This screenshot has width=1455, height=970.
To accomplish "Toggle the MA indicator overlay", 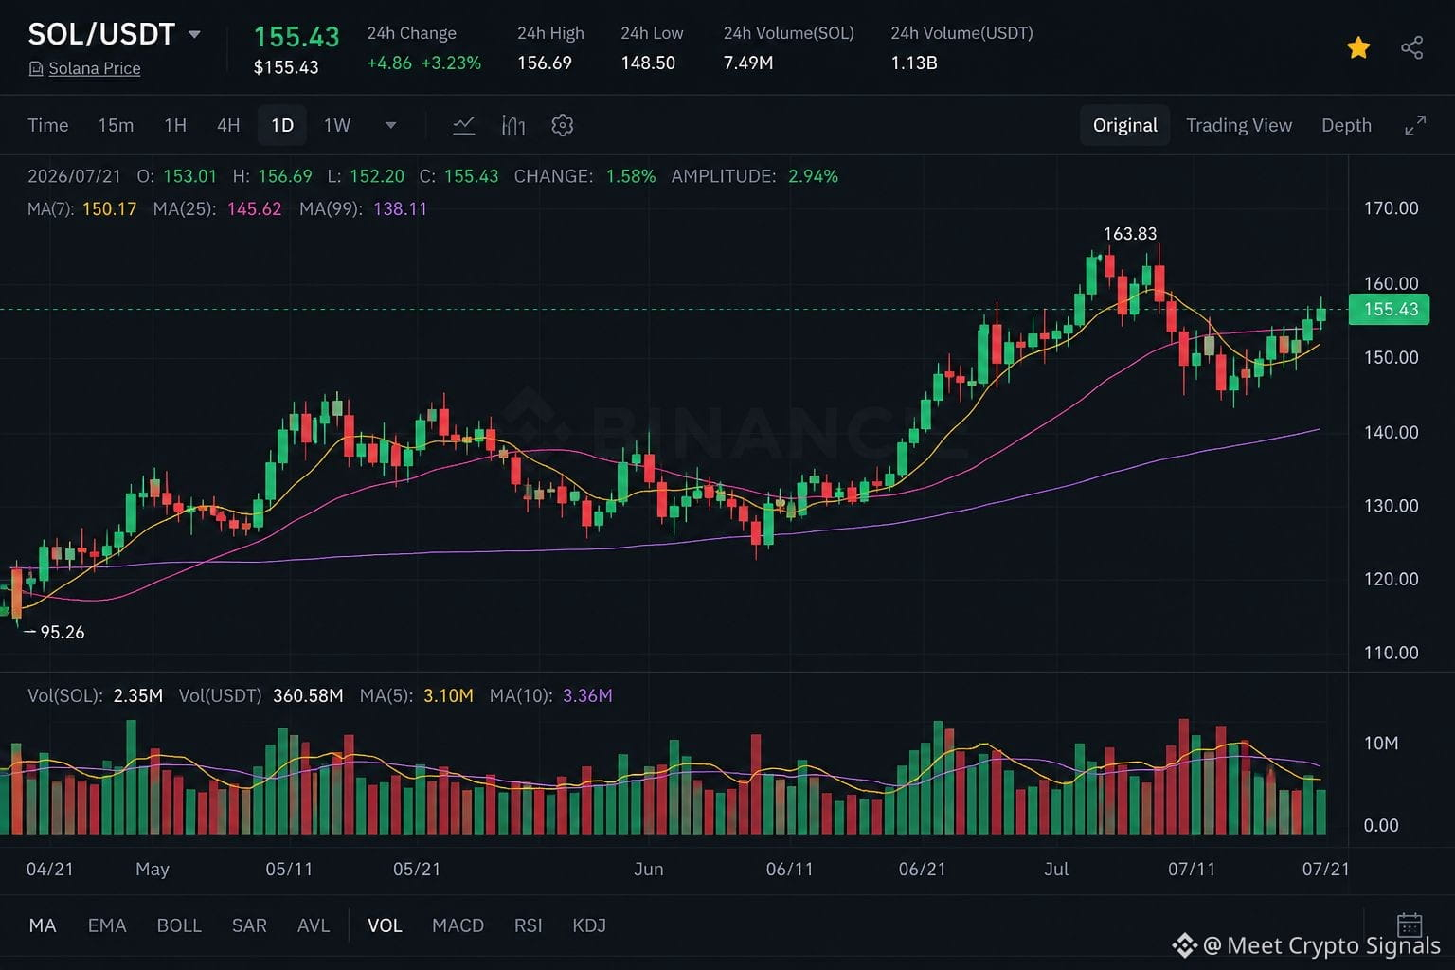I will tap(42, 925).
